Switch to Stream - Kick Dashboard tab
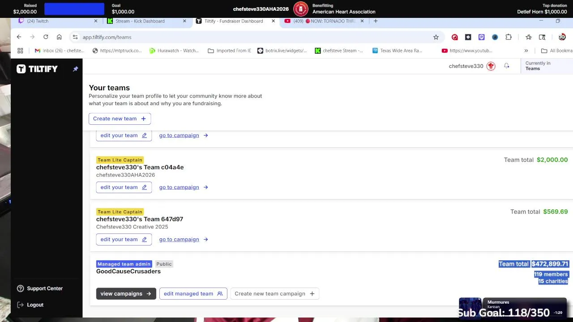573x322 pixels. tap(147, 21)
